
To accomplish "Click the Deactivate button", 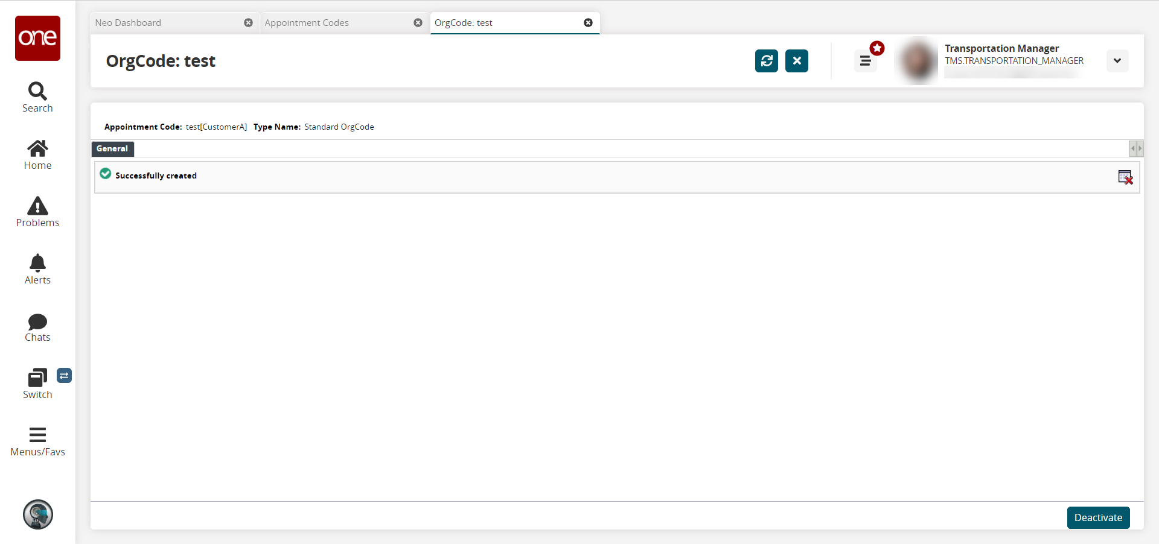I will [1098, 517].
